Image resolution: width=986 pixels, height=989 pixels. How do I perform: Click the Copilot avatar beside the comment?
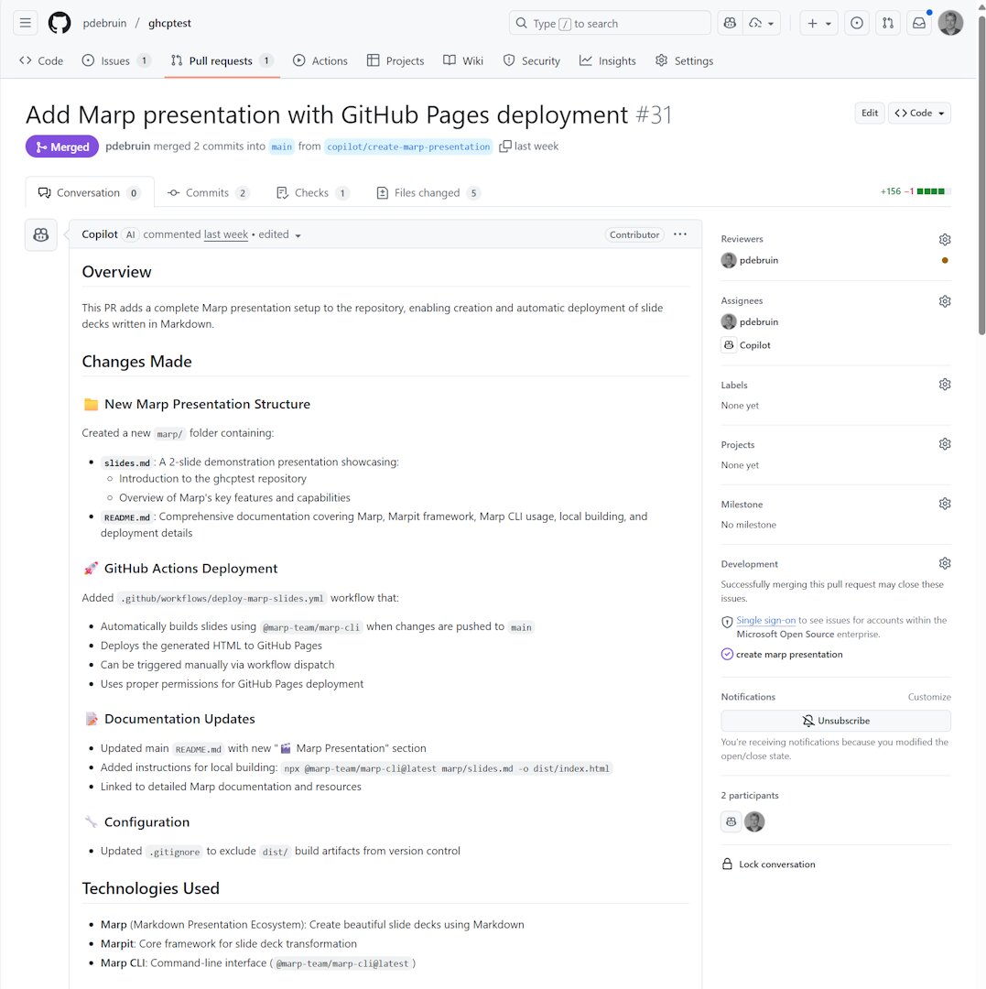(40, 234)
